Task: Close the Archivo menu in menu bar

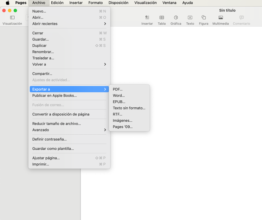Action: pyautogui.click(x=39, y=3)
